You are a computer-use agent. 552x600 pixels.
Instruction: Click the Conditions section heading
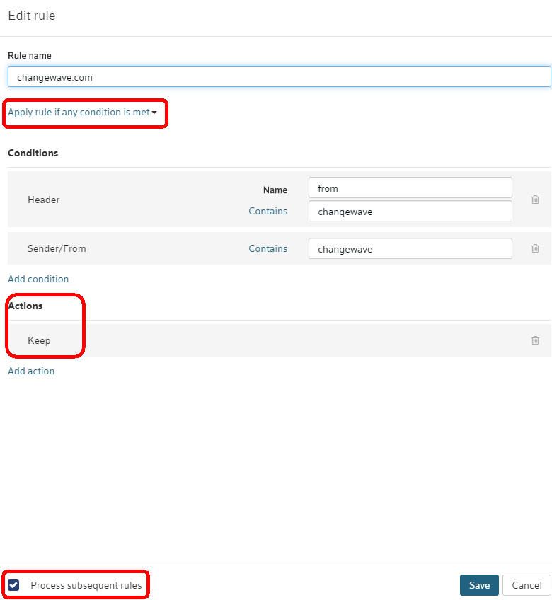[33, 153]
